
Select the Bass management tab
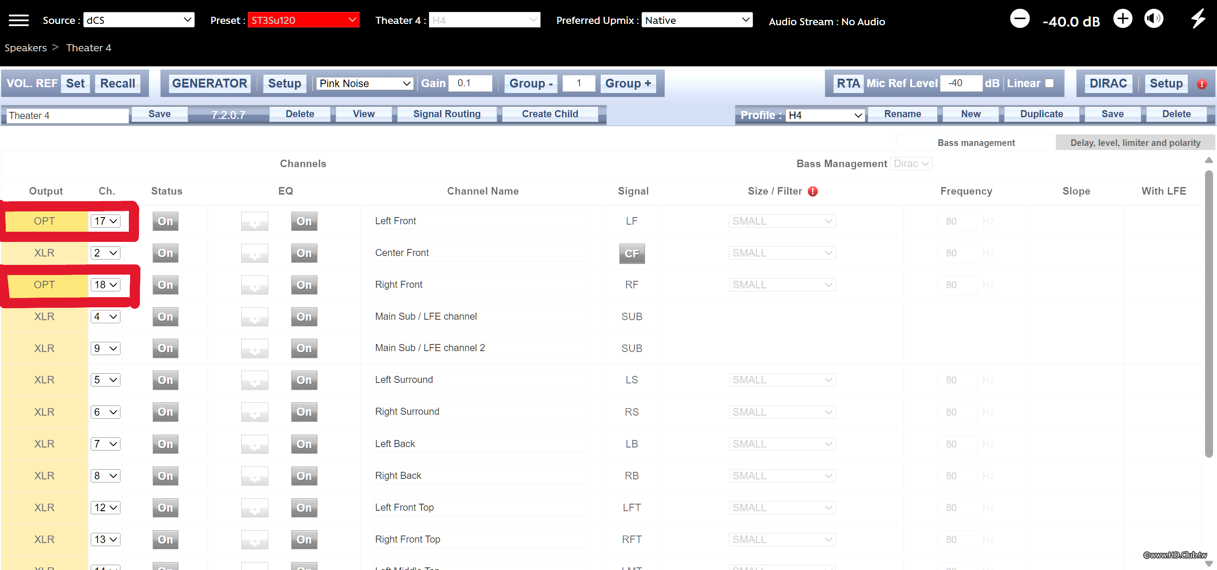[976, 142]
